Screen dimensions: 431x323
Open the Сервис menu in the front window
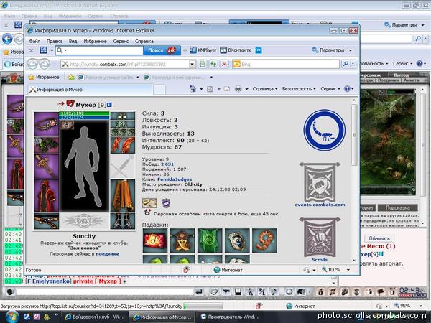pyautogui.click(x=121, y=41)
